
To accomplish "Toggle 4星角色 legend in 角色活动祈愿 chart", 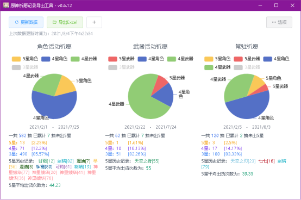I will pyautogui.click(x=54, y=59).
